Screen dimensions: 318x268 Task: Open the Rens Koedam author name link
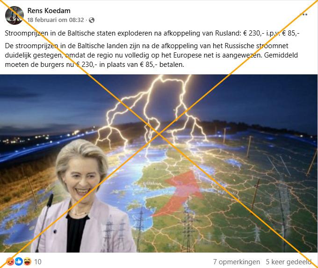click(49, 11)
